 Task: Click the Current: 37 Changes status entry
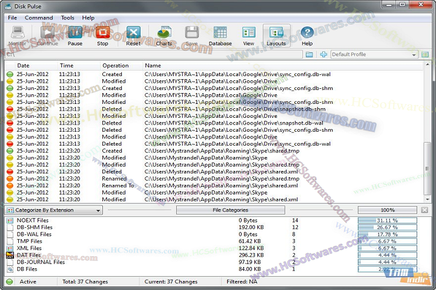pos(171,282)
